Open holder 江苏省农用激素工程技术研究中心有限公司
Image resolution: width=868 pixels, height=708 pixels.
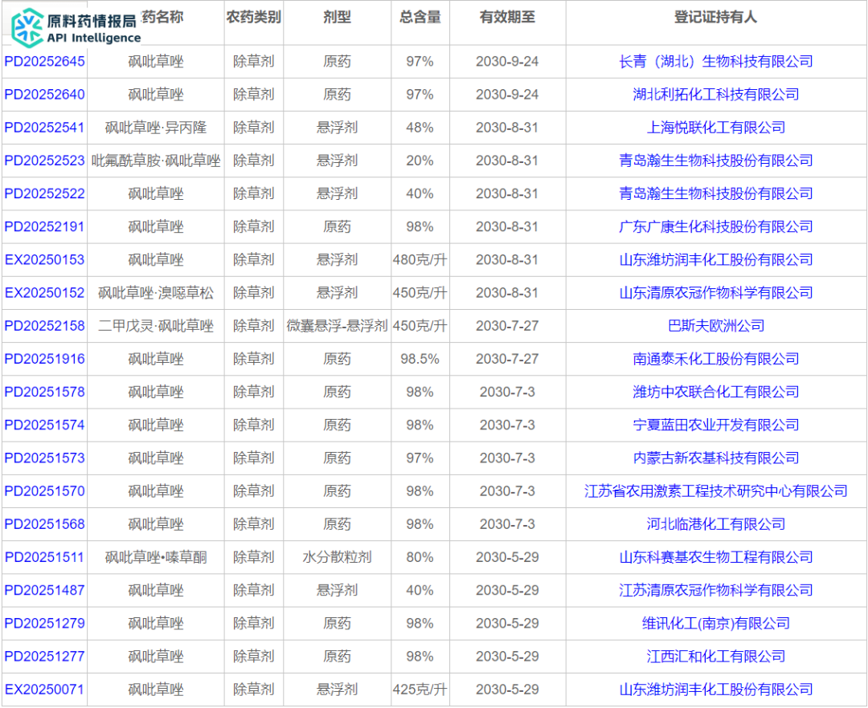(716, 491)
